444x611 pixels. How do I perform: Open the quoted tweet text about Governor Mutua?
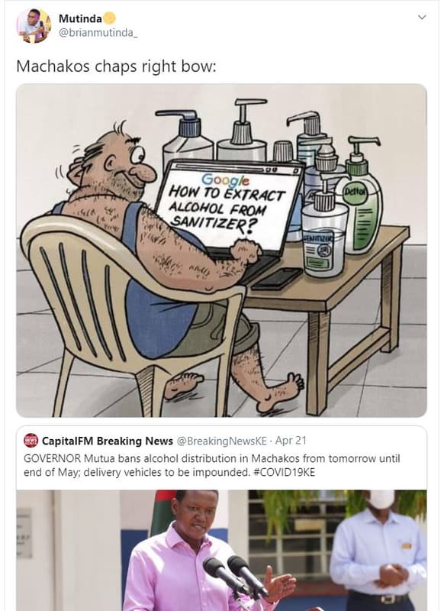pyautogui.click(x=212, y=465)
